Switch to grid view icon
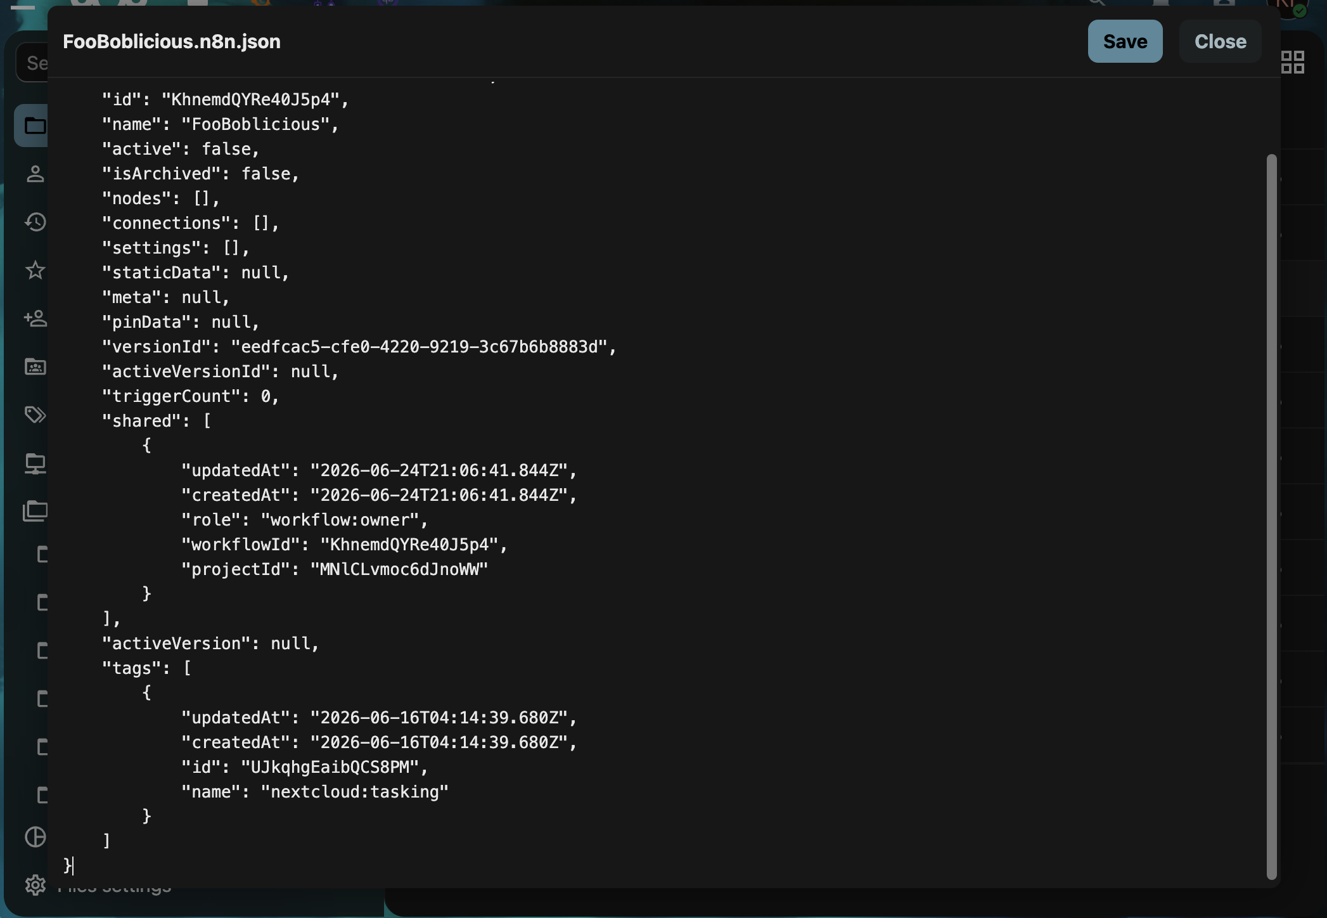The height and width of the screenshot is (918, 1327). click(1292, 62)
